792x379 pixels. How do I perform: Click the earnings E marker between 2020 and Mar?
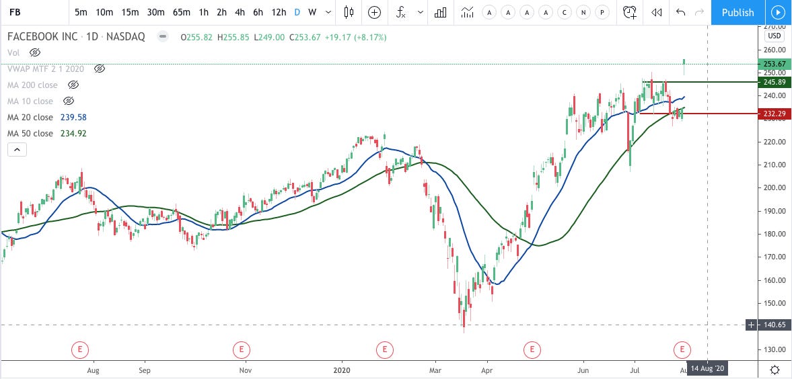pos(384,349)
